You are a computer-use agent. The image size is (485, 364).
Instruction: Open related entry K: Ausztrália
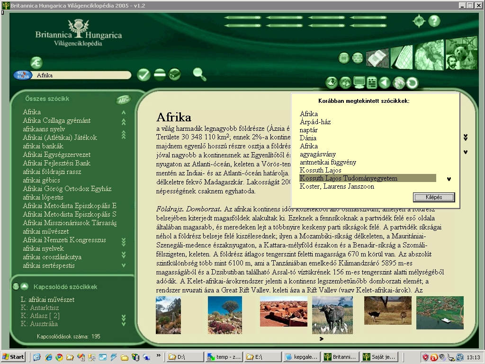(39, 324)
